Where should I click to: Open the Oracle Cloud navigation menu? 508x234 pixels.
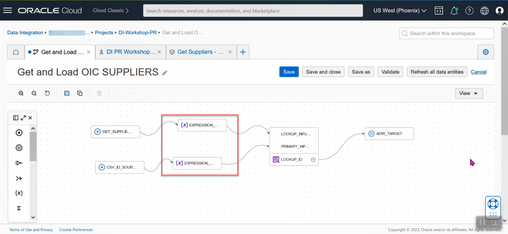(8, 11)
